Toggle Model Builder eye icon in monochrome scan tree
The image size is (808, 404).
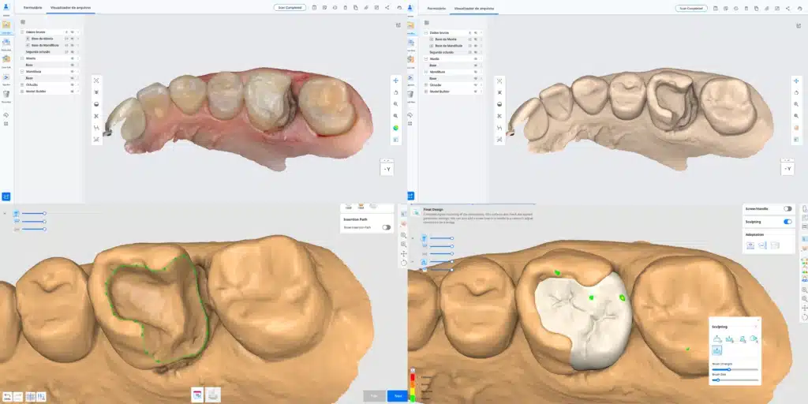point(476,92)
